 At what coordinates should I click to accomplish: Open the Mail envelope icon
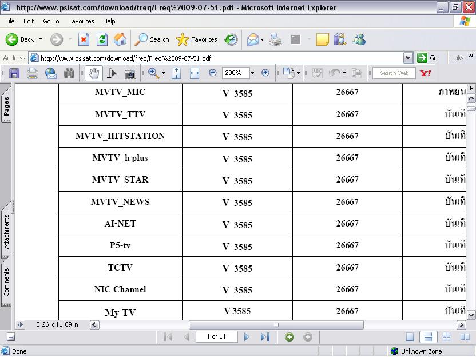click(x=252, y=39)
